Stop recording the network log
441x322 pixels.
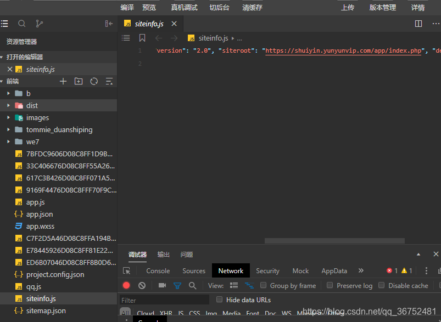click(x=126, y=285)
